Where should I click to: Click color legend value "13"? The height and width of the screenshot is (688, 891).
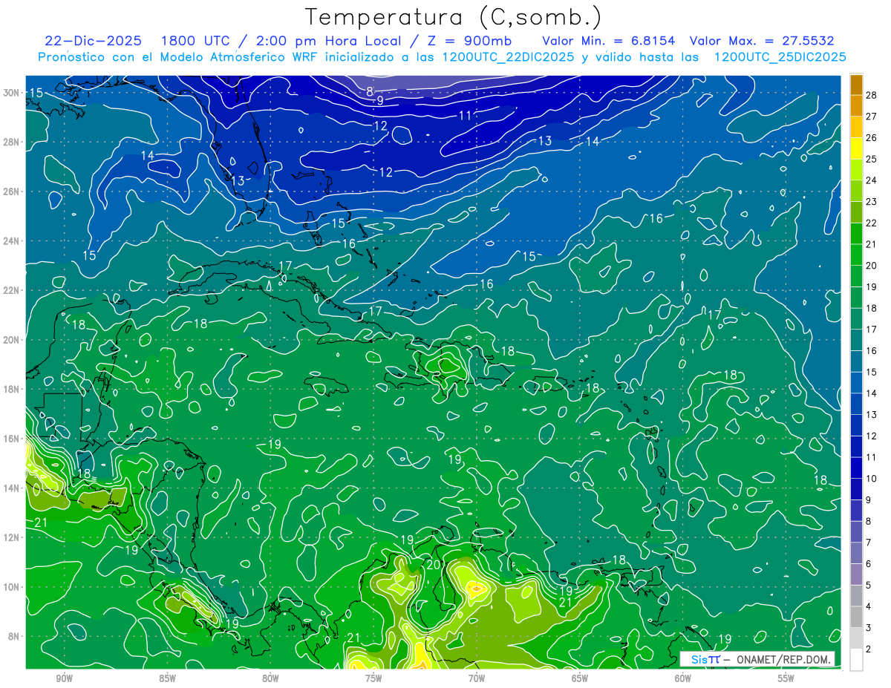coord(872,414)
